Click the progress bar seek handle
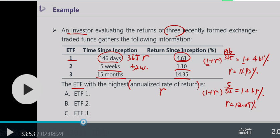Image resolution: width=280 pixels, height=138 pixels. (x=83, y=122)
